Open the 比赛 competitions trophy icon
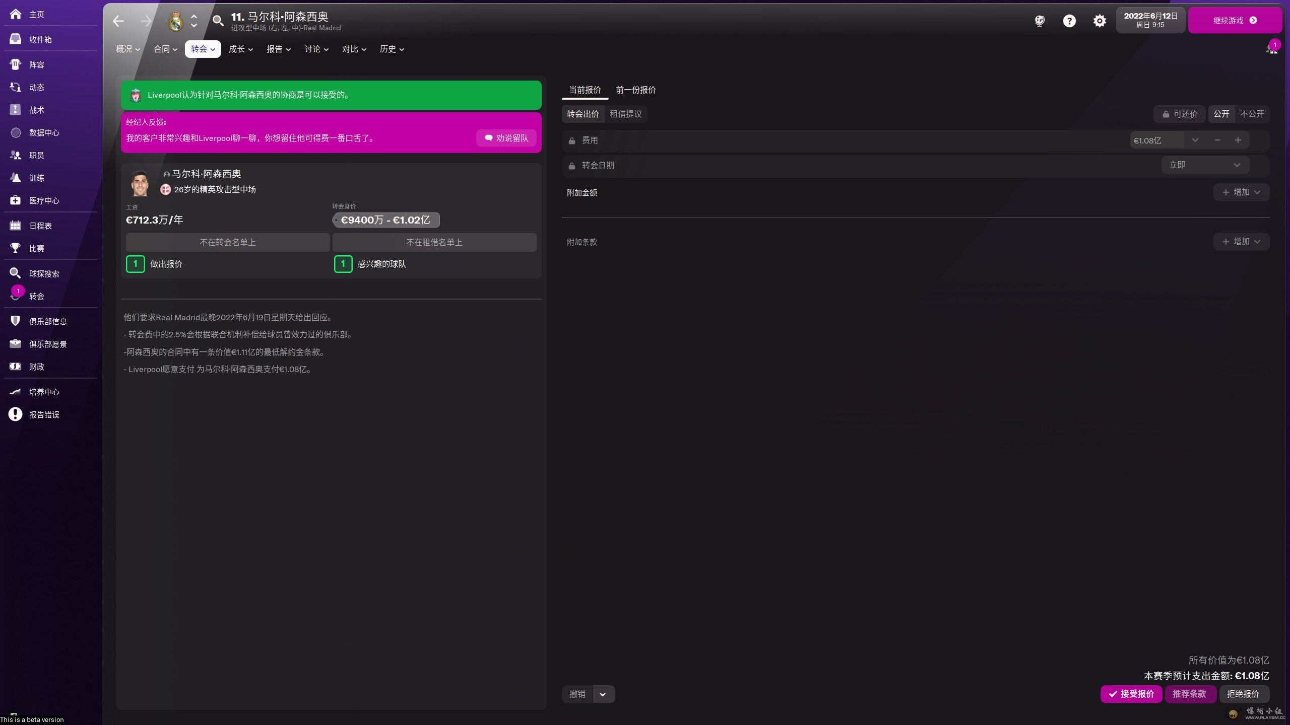The image size is (1290, 725). point(16,248)
